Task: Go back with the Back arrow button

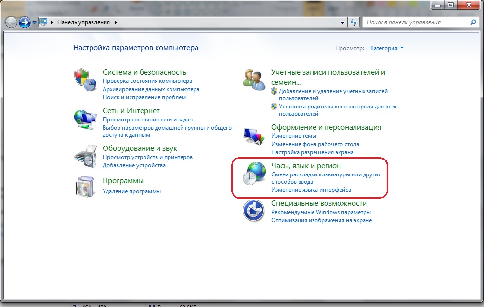Action: (x=11, y=22)
